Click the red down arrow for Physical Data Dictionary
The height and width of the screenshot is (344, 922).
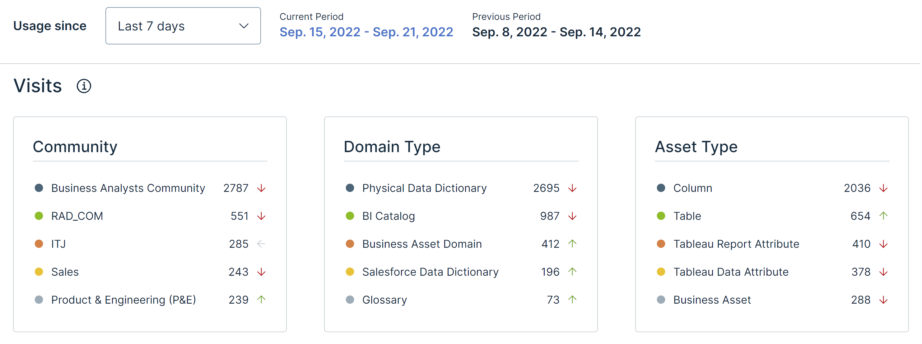click(572, 188)
